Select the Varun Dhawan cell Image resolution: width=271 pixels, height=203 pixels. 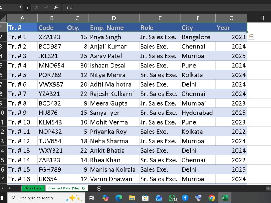click(x=114, y=179)
